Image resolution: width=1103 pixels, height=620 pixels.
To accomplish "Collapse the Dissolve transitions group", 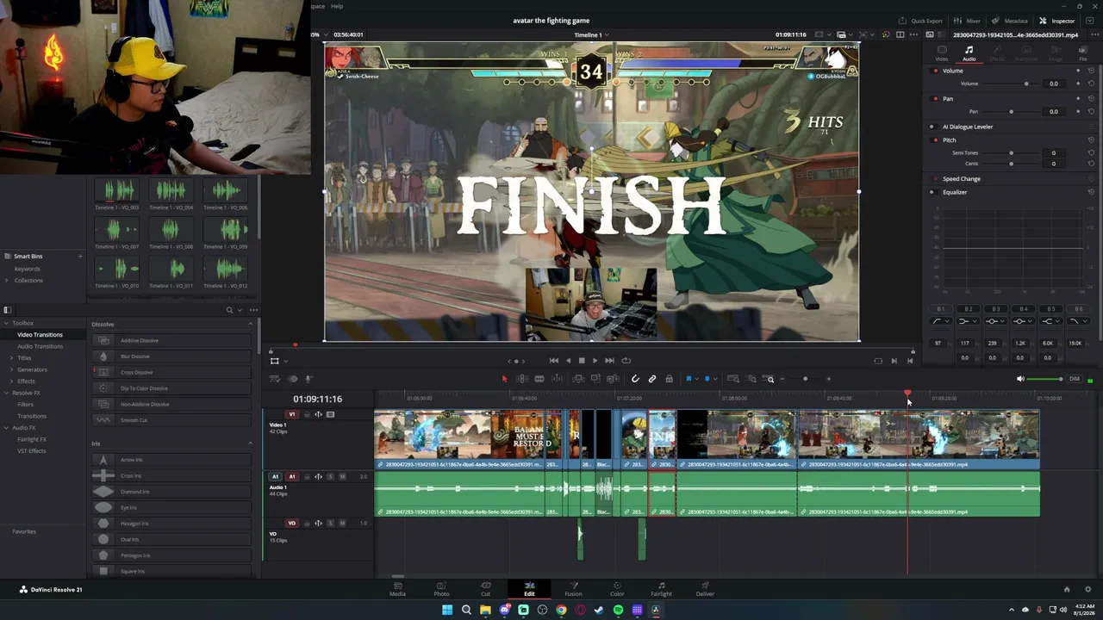I will click(251, 325).
